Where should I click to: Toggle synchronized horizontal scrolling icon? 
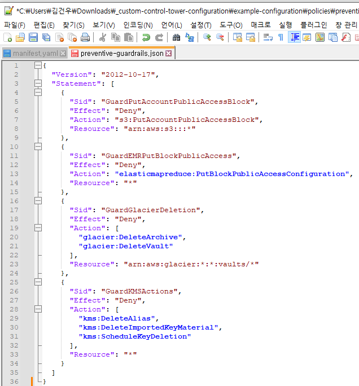pyautogui.click(x=251, y=37)
